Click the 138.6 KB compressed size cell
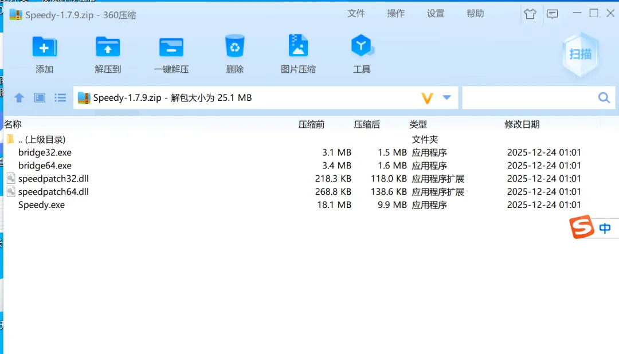Screen dimensions: 619x354 pyautogui.click(x=389, y=191)
